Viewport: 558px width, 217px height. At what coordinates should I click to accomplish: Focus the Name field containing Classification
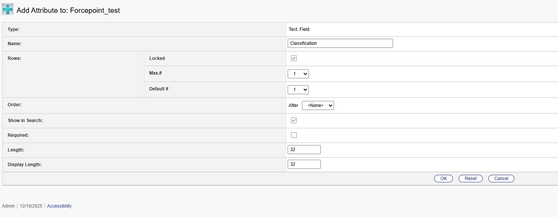(340, 43)
